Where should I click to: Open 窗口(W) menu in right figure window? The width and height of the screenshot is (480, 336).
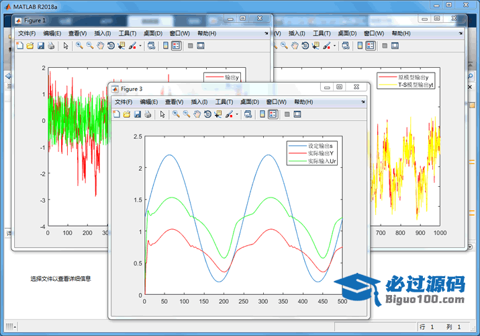pyautogui.click(x=374, y=33)
